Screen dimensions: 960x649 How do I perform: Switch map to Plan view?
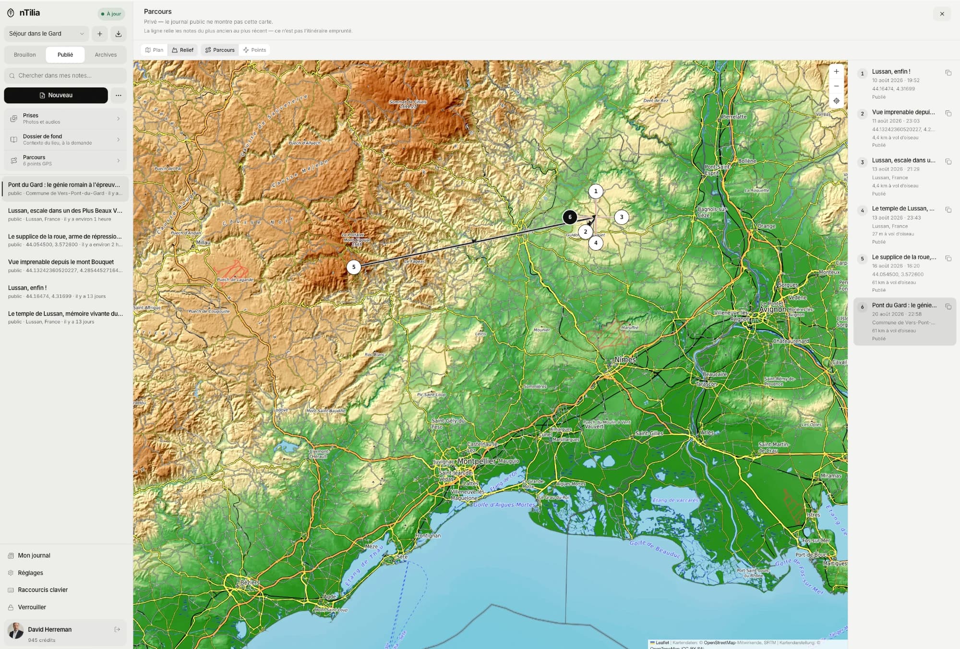pyautogui.click(x=154, y=50)
